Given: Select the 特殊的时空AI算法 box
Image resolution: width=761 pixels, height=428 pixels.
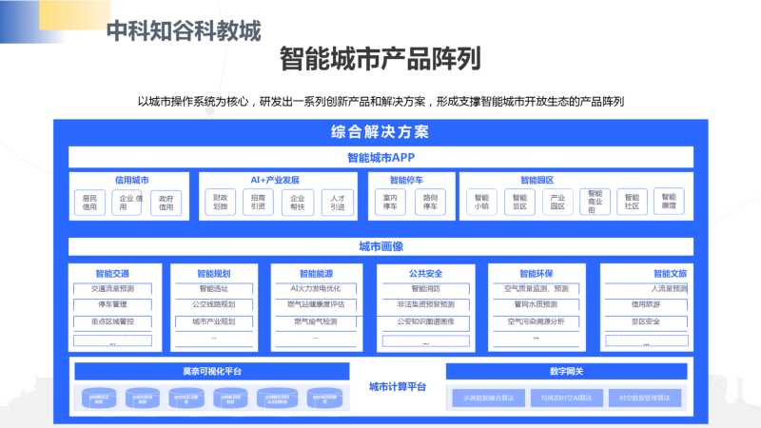Looking at the screenshot, I should 567,398.
